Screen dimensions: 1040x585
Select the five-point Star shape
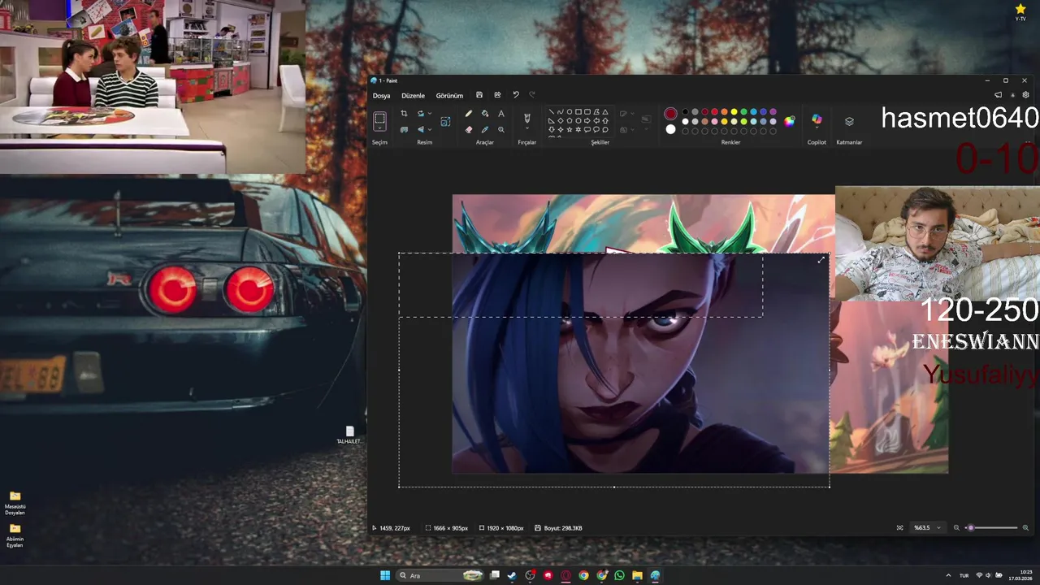point(569,129)
